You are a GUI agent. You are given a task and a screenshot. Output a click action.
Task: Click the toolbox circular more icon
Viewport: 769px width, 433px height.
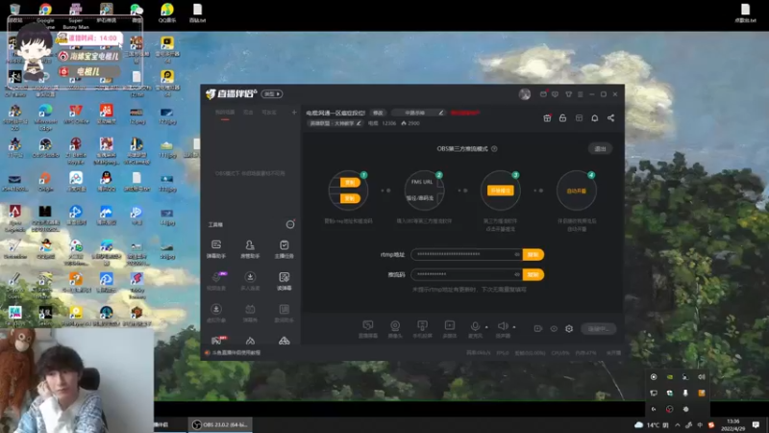pos(290,224)
